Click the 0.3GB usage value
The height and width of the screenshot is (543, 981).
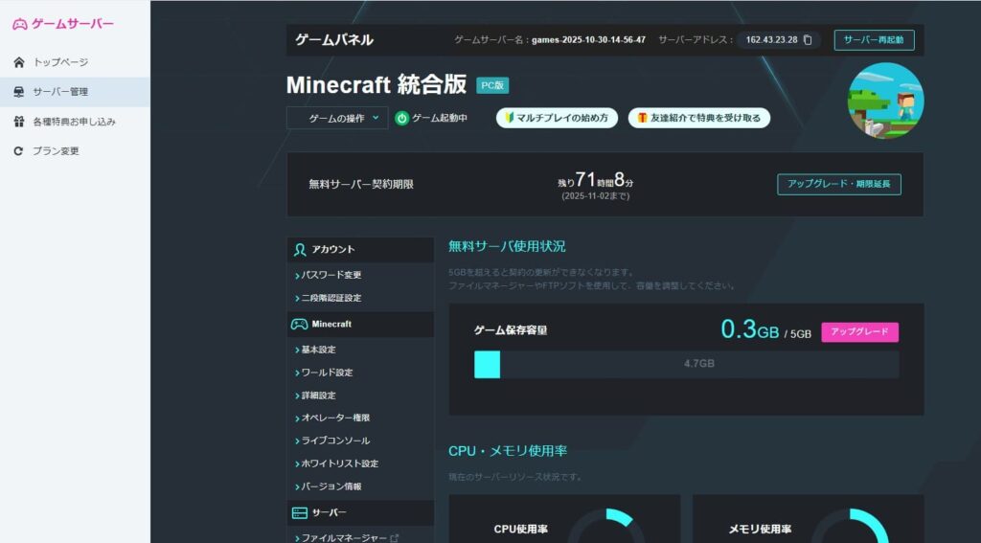click(x=749, y=329)
